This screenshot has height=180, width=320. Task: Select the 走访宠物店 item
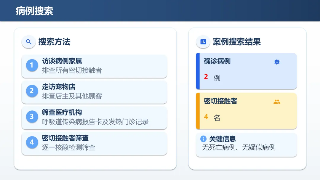(x=94, y=92)
